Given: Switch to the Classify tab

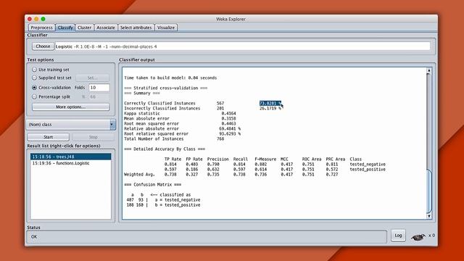Looking at the screenshot, I should click(65, 28).
